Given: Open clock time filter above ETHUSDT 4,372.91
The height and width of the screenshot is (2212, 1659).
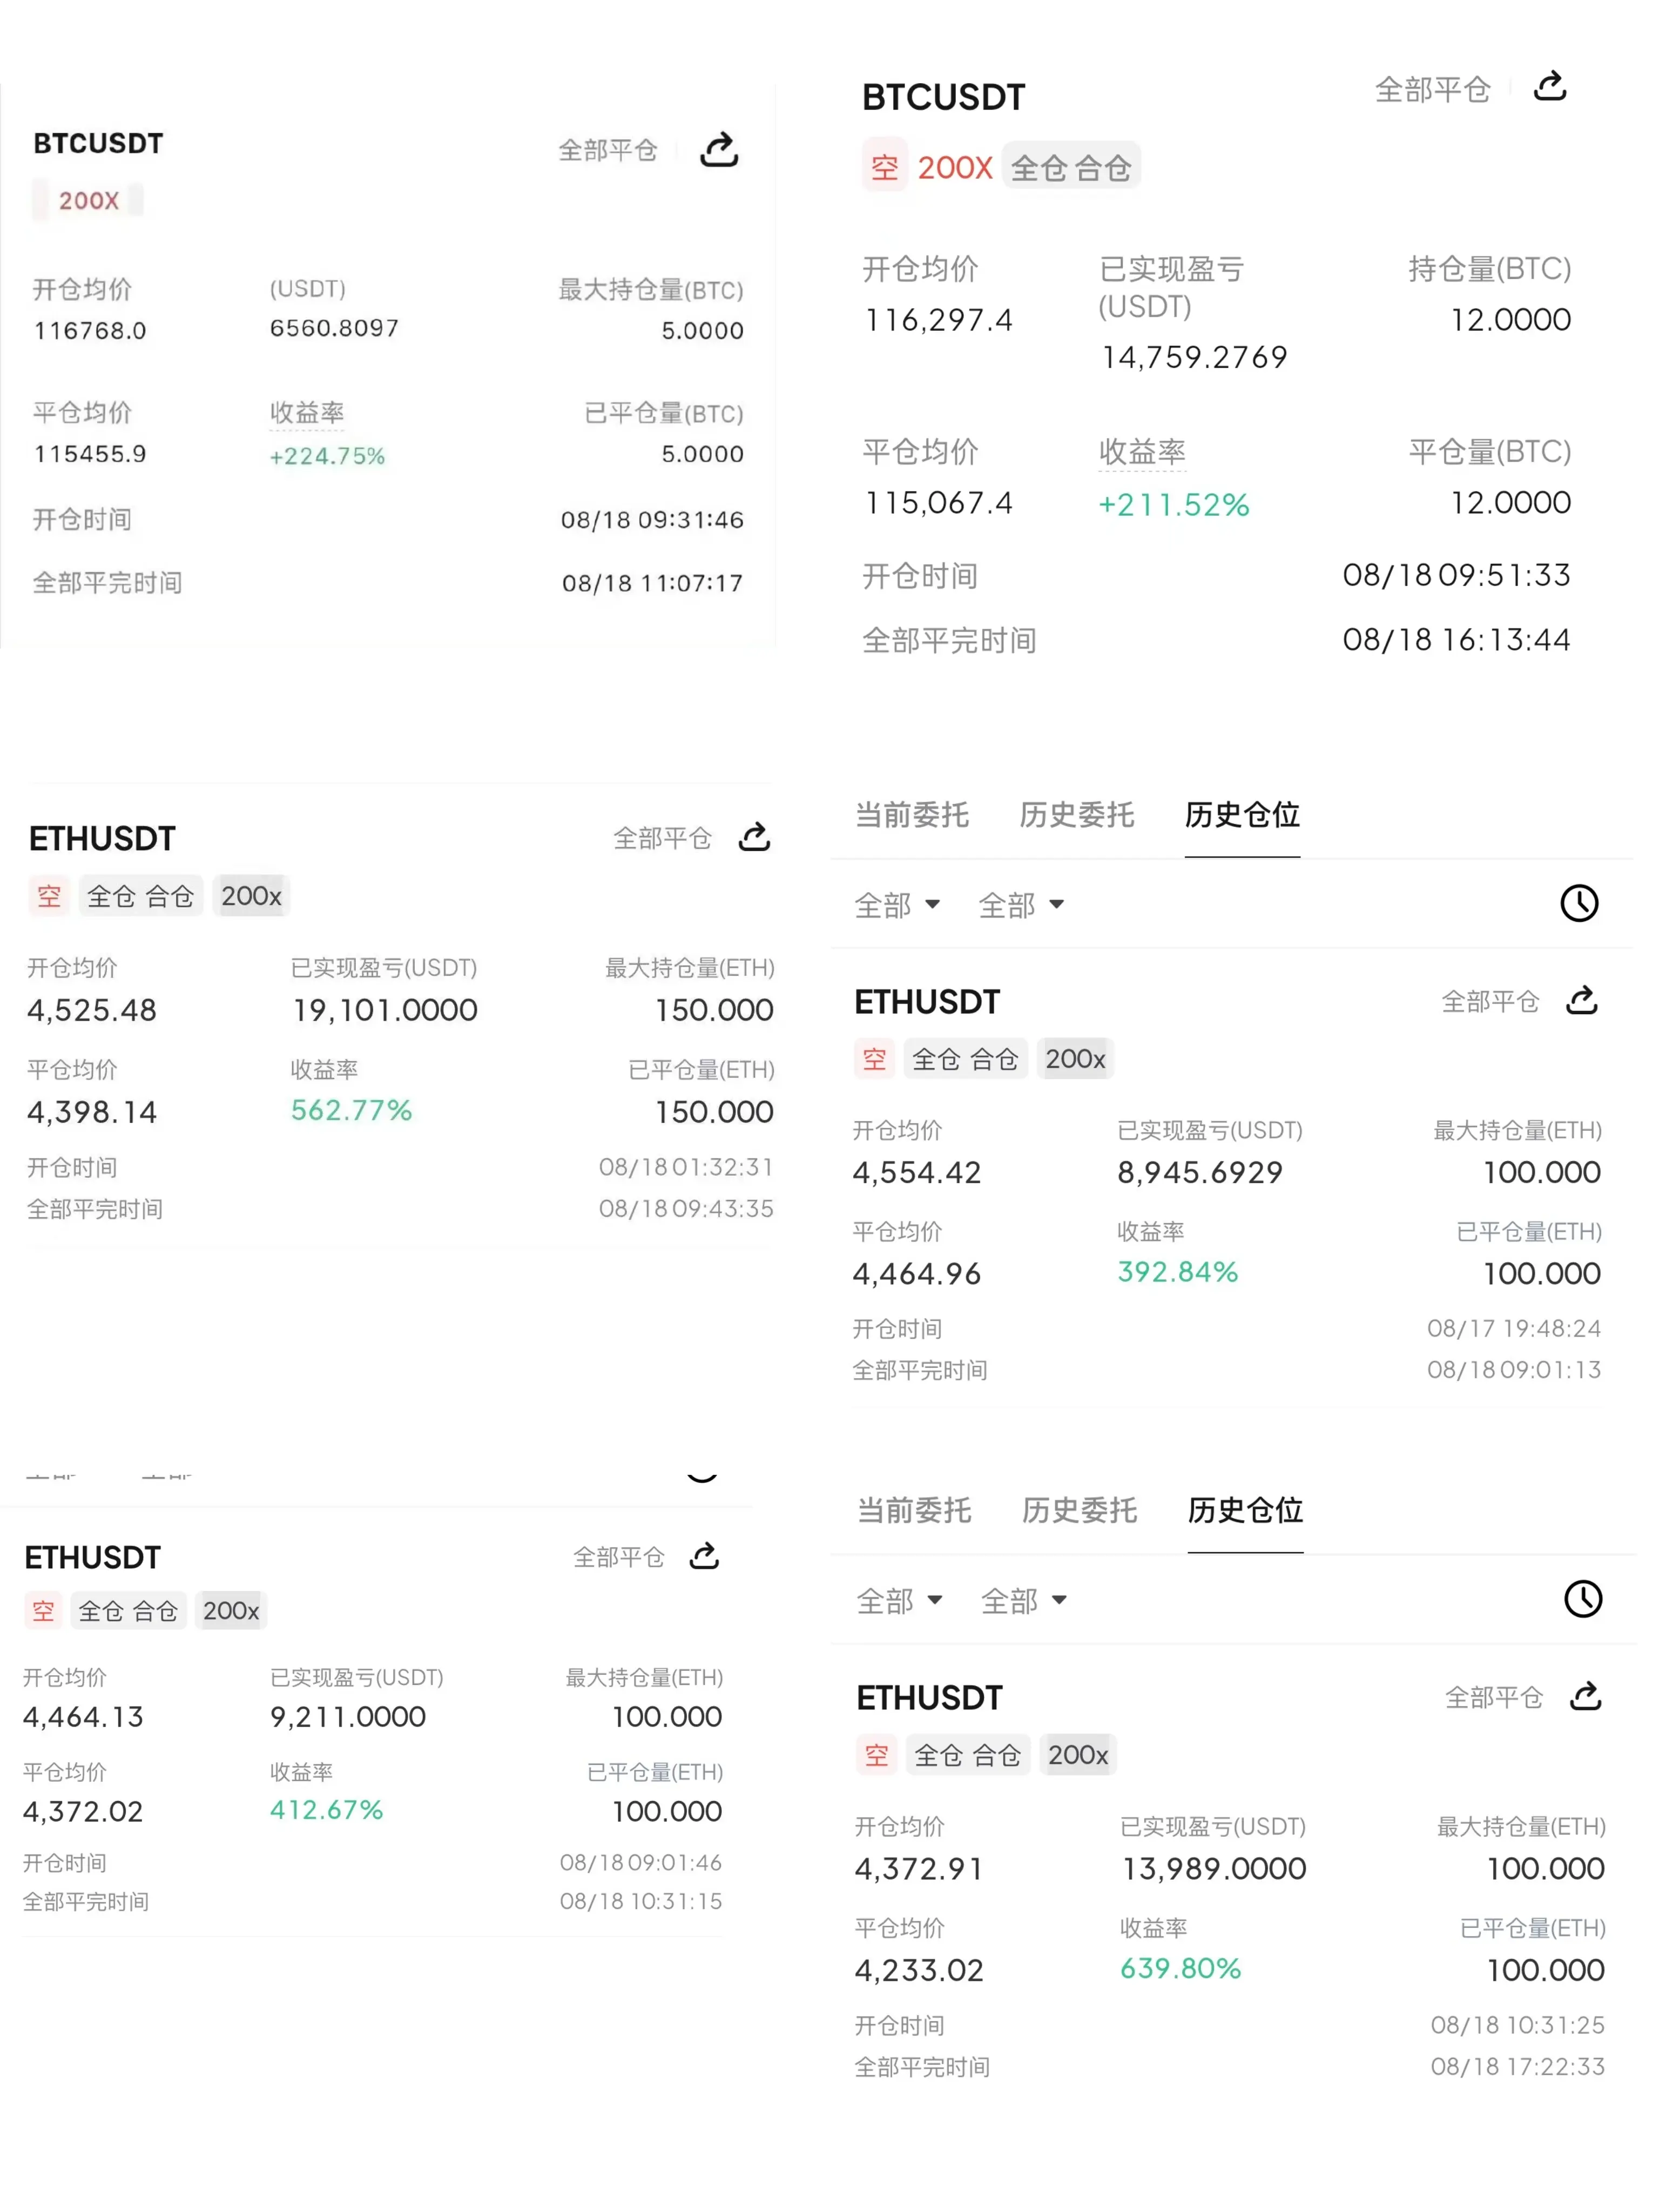Looking at the screenshot, I should (1582, 1598).
